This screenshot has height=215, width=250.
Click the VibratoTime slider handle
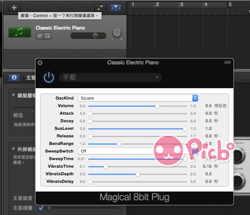tap(106, 167)
